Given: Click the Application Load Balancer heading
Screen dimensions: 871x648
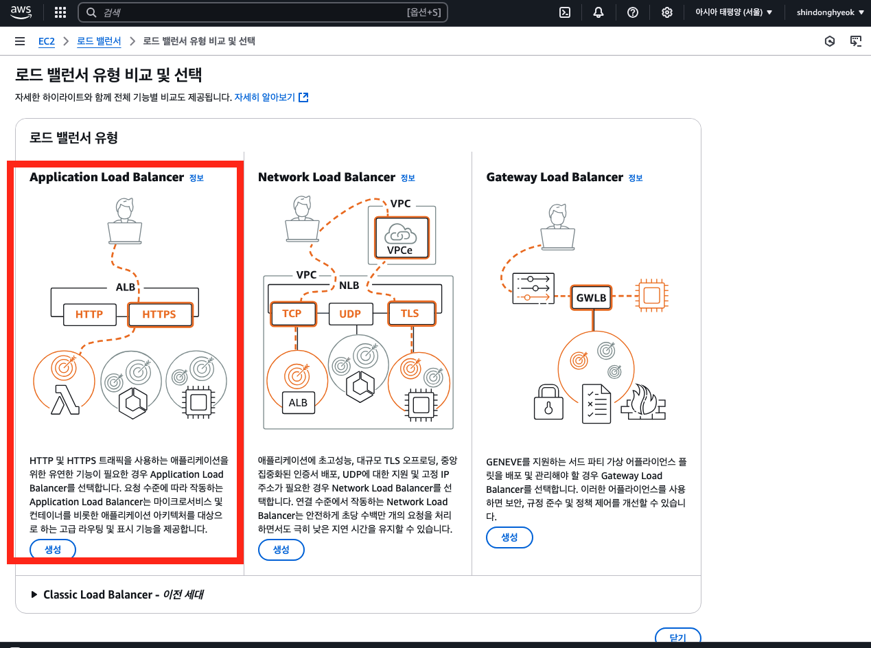Looking at the screenshot, I should tap(106, 177).
